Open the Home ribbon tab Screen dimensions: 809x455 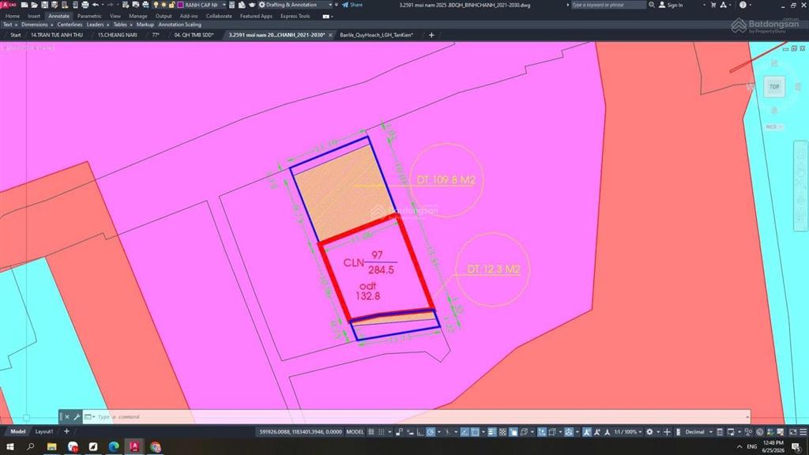(13, 16)
